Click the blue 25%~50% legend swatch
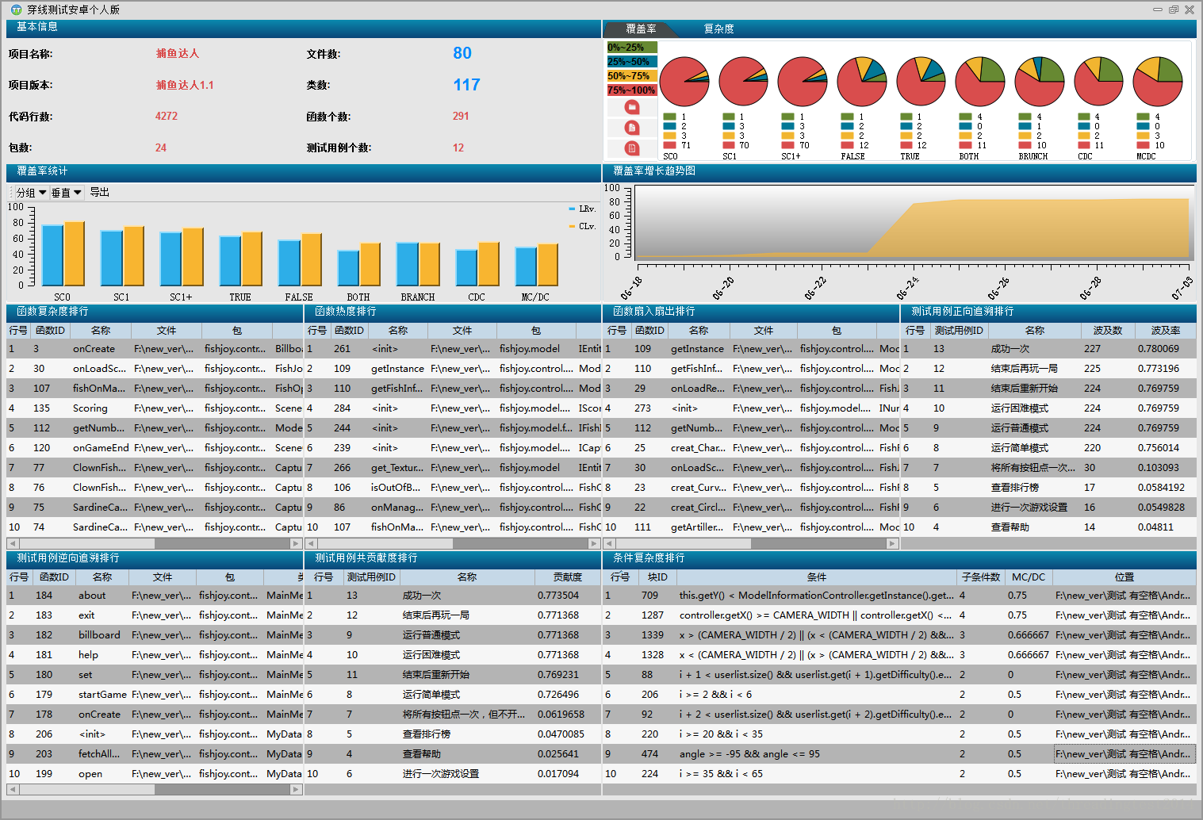1203x820 pixels. coord(632,62)
